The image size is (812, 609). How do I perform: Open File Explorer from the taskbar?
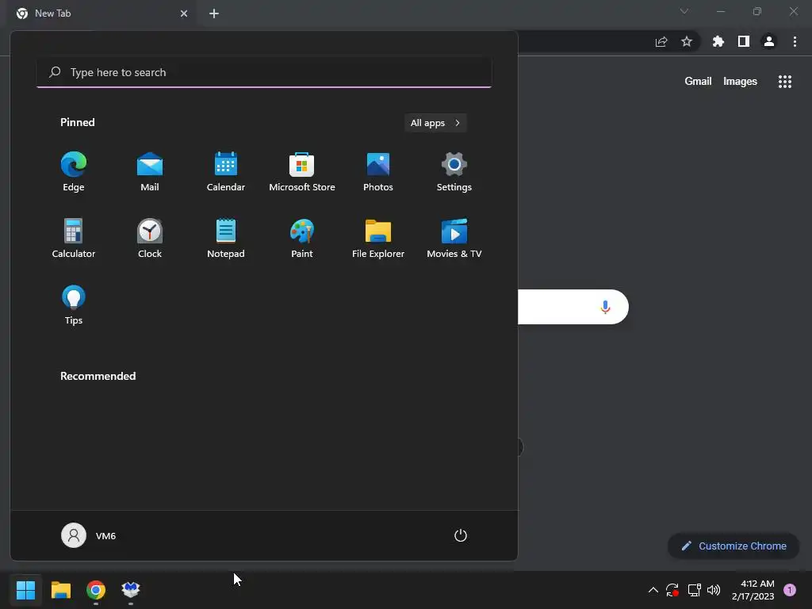(x=60, y=590)
